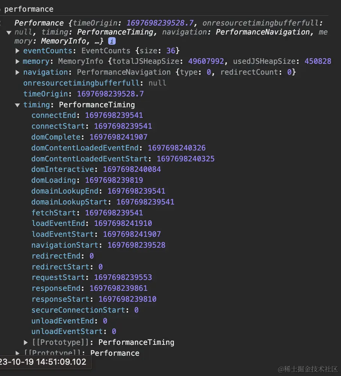This screenshot has height=376, width=341.
Task: Select the requestStart property row
Action: (x=92, y=277)
